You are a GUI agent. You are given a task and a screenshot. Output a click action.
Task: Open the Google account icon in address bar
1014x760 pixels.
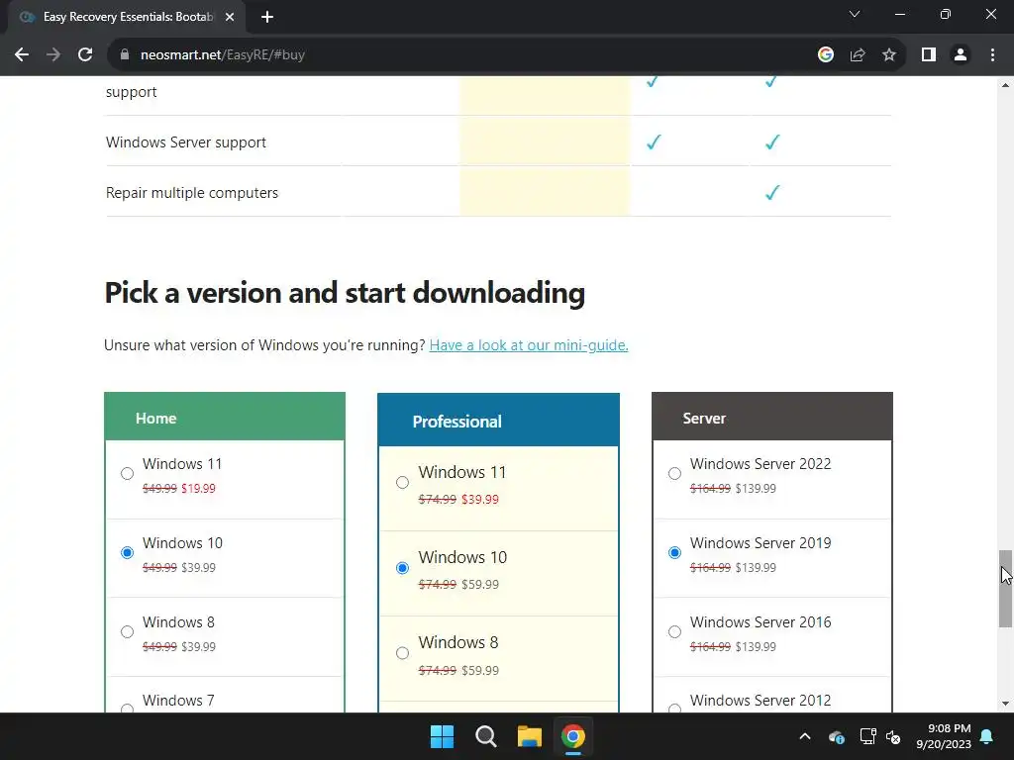825,55
